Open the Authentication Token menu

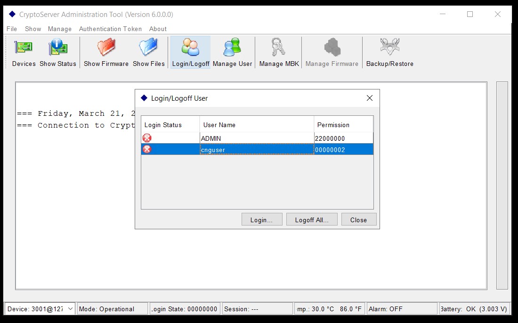tap(110, 29)
